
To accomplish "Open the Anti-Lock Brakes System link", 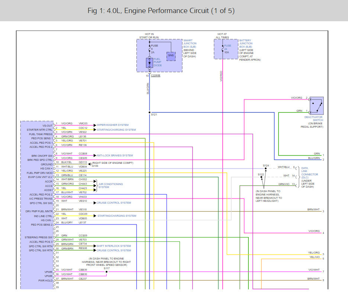I will [115, 155].
